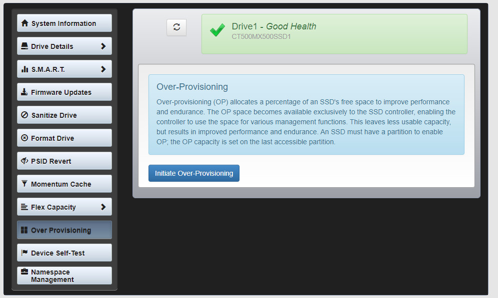
Task: Click the circled X icon for Format Drive
Action: click(x=24, y=138)
